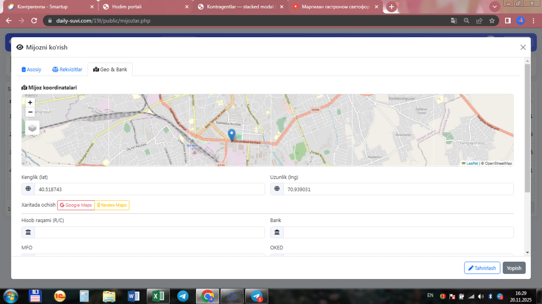Click the Hisob raqami input field
This screenshot has width=542, height=304.
point(149,232)
